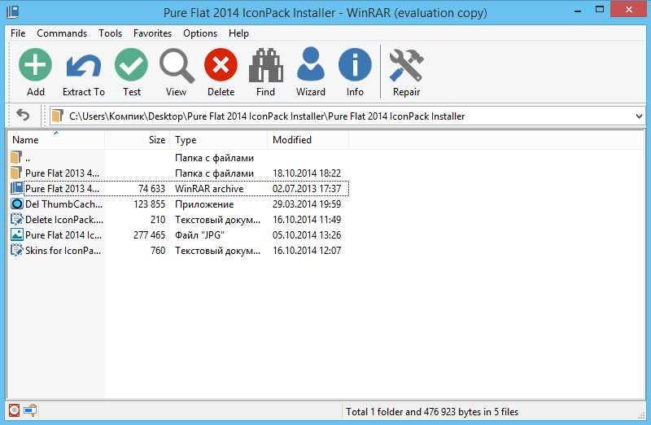
Task: Run the Test archive tool
Action: pos(131,65)
